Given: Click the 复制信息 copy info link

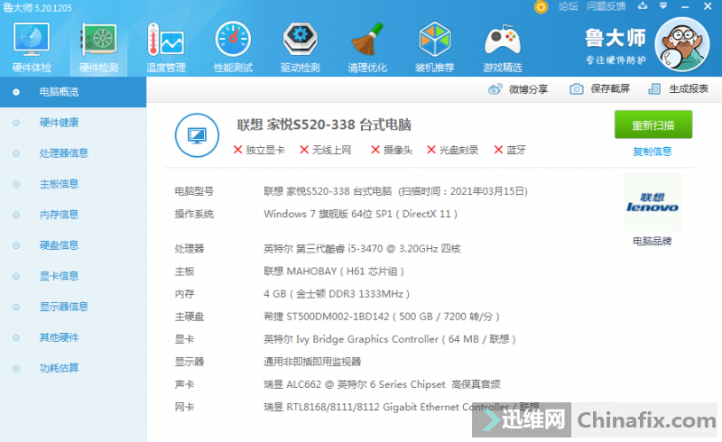Looking at the screenshot, I should point(652,151).
